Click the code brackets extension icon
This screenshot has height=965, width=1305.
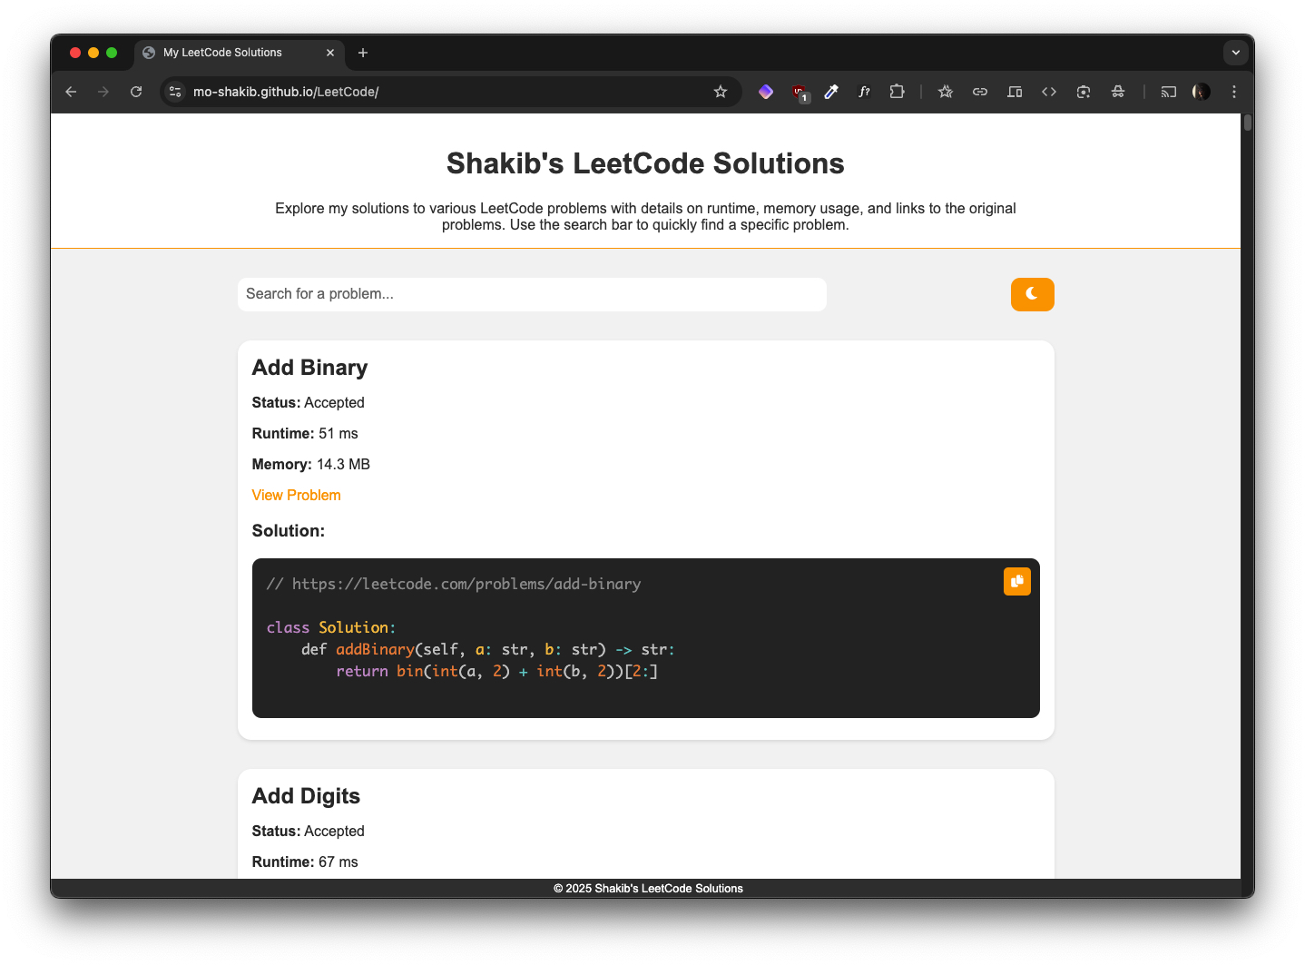click(1049, 92)
